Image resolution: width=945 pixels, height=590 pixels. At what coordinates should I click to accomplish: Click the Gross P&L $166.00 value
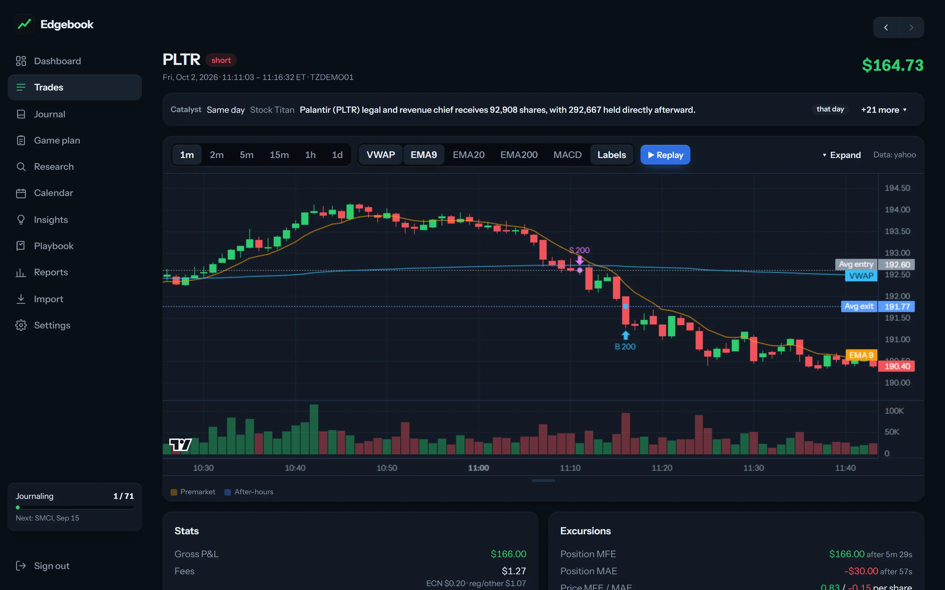(508, 554)
